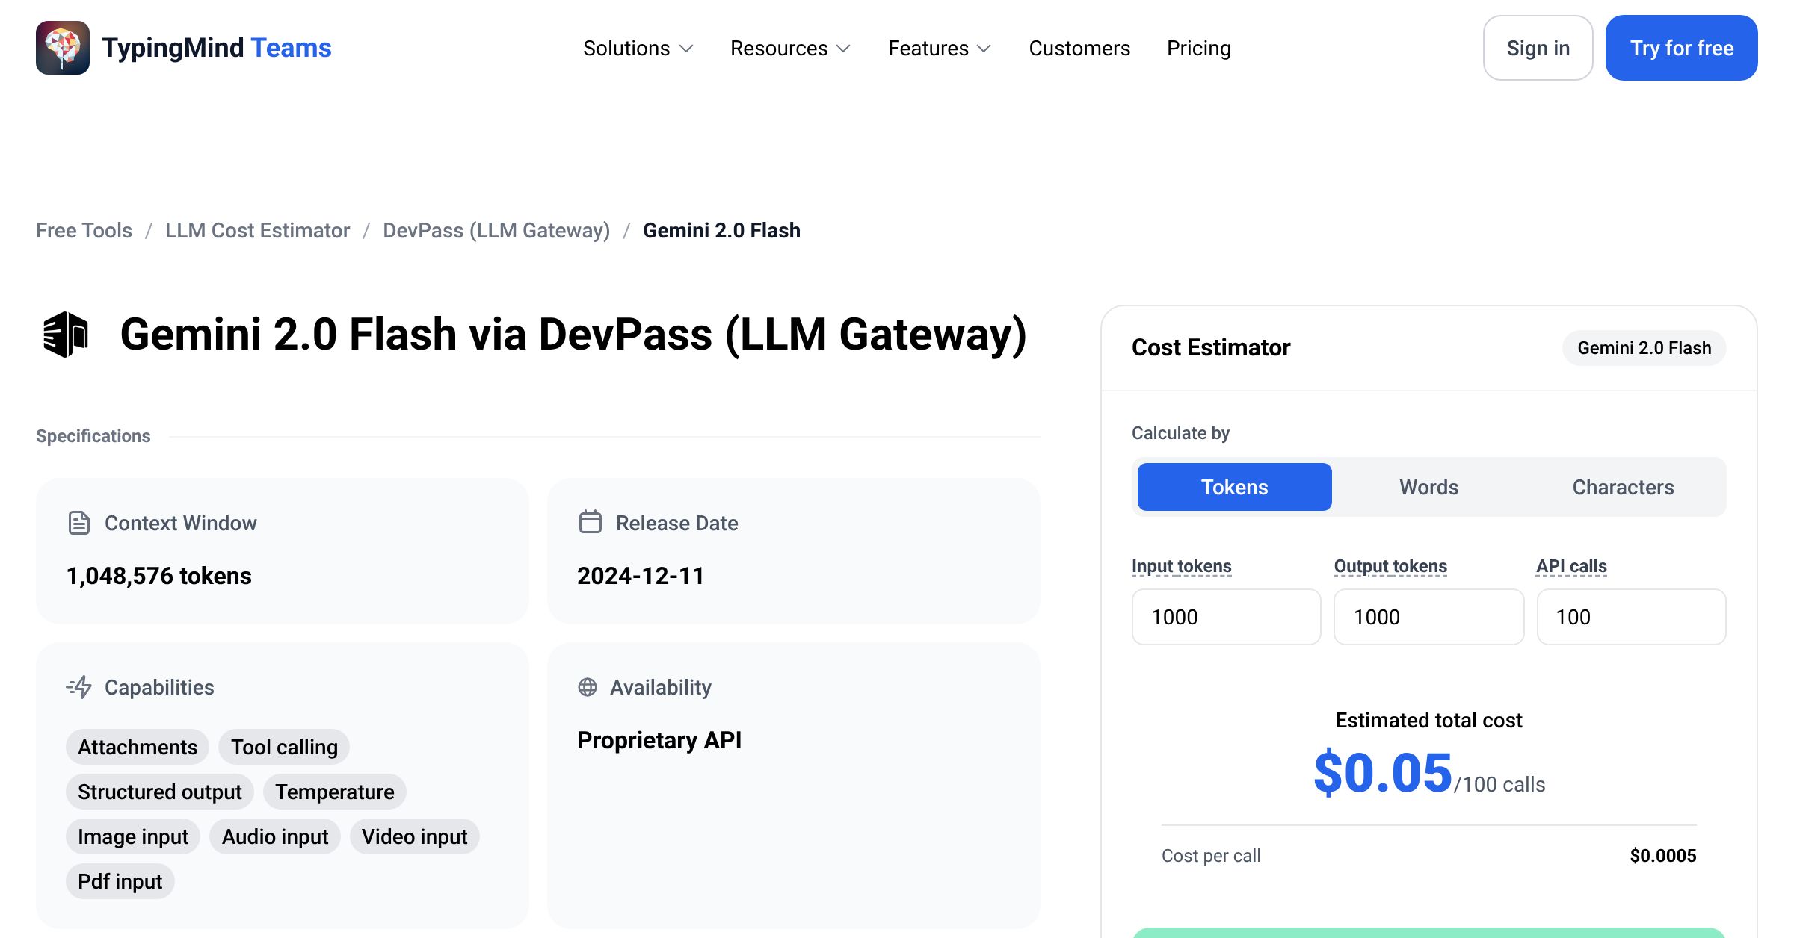Viewport: 1794px width, 938px height.
Task: Click the Output tokens label
Action: tap(1390, 566)
